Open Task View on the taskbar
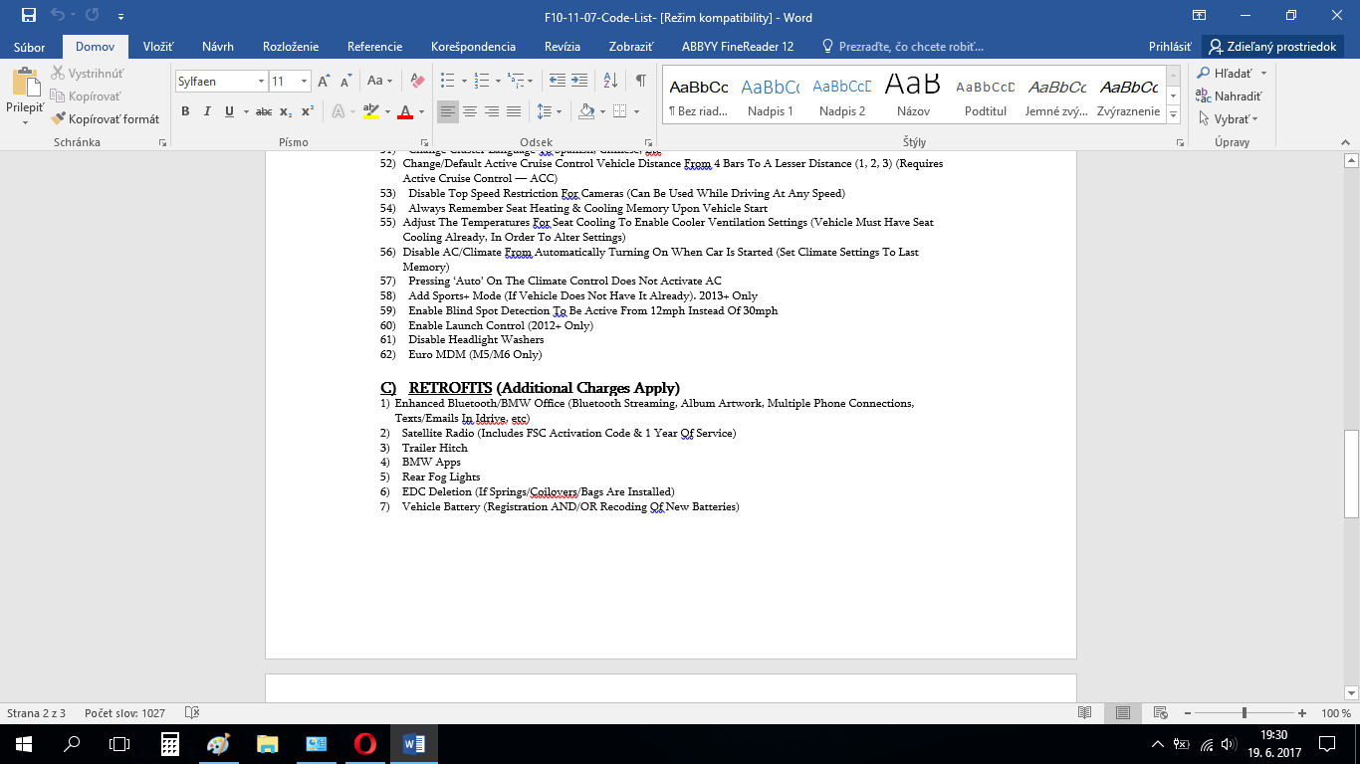The width and height of the screenshot is (1360, 764). (x=119, y=743)
